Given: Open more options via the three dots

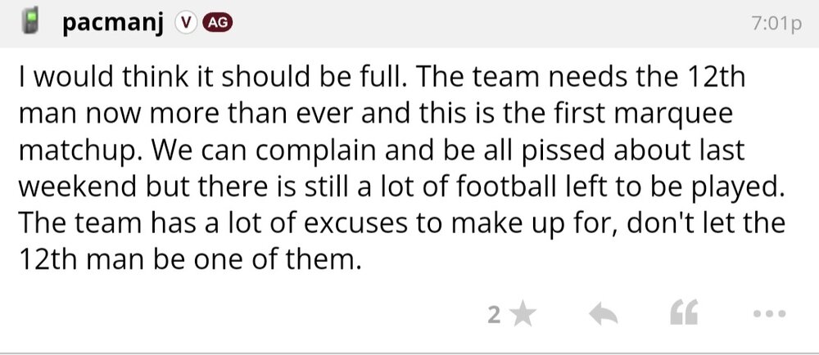Looking at the screenshot, I should point(768,313).
